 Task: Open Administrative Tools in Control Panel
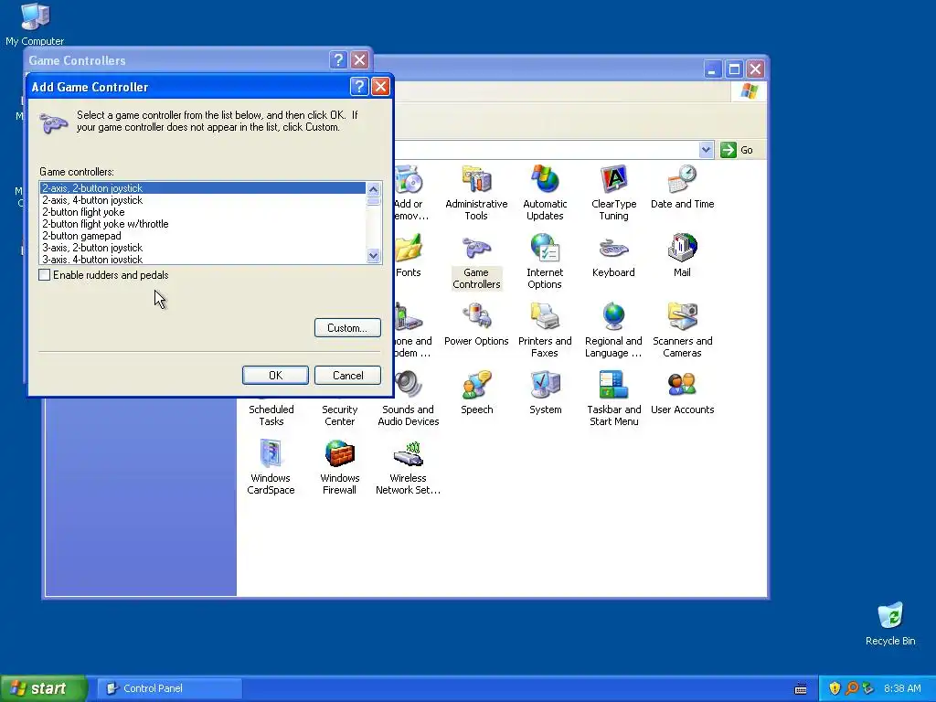[x=475, y=192]
